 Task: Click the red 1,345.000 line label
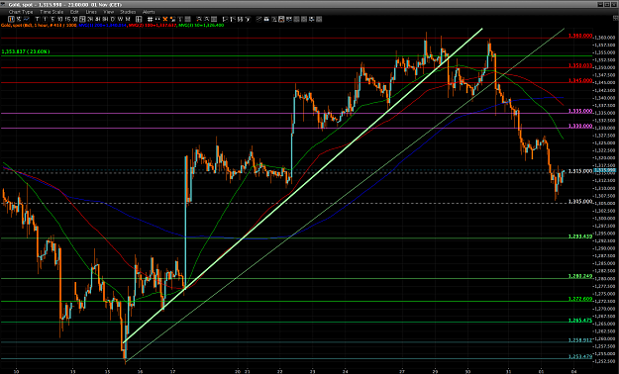coord(580,81)
